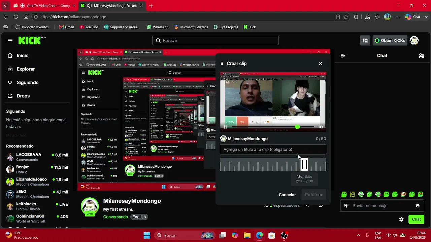Open the Copilot Chat button

[413, 17]
